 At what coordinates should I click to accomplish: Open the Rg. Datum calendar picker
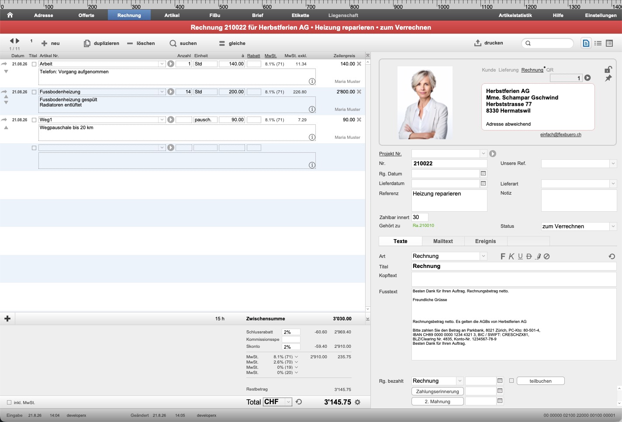click(x=484, y=173)
